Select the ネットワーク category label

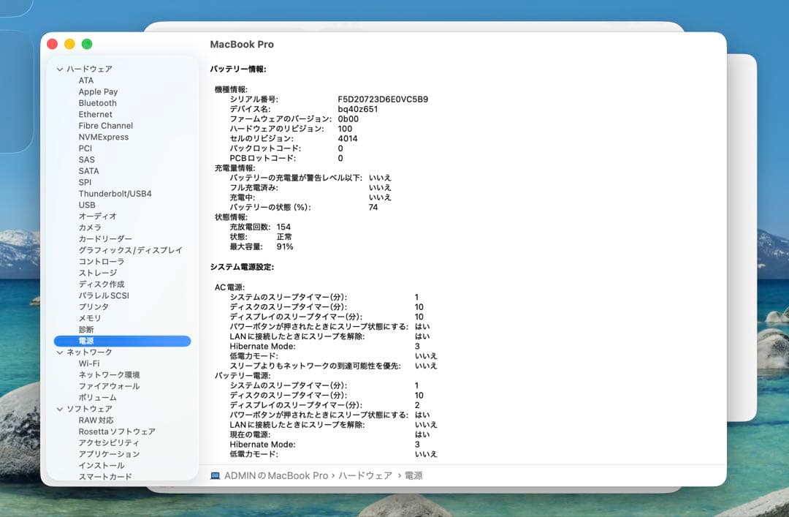click(x=89, y=352)
